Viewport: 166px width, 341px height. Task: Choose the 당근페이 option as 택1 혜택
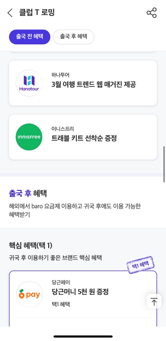pyautogui.click(x=83, y=294)
